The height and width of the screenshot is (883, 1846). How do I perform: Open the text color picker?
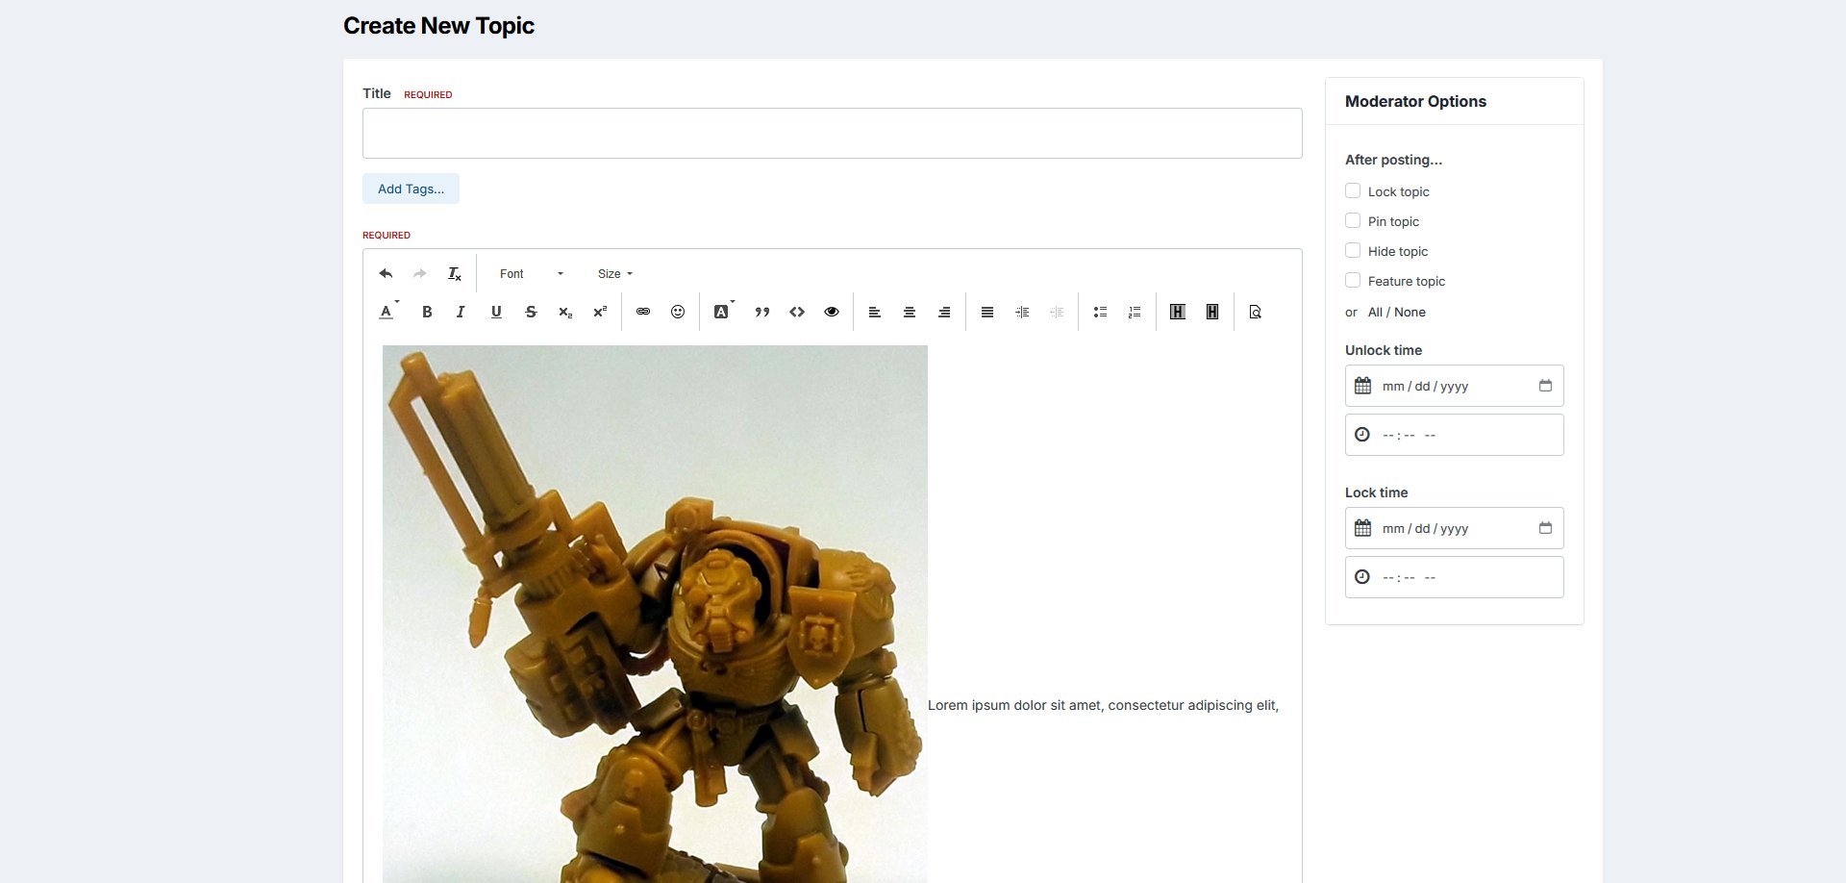click(387, 312)
